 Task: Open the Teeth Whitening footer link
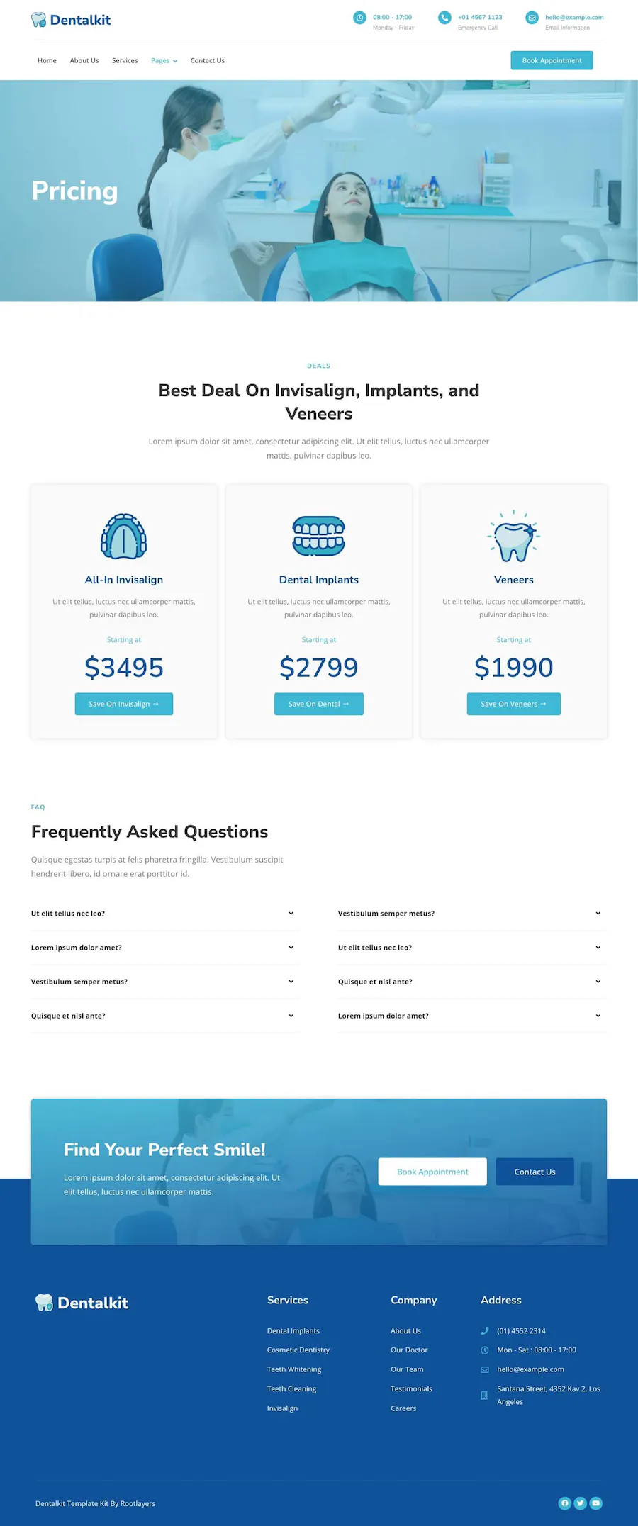[294, 1369]
